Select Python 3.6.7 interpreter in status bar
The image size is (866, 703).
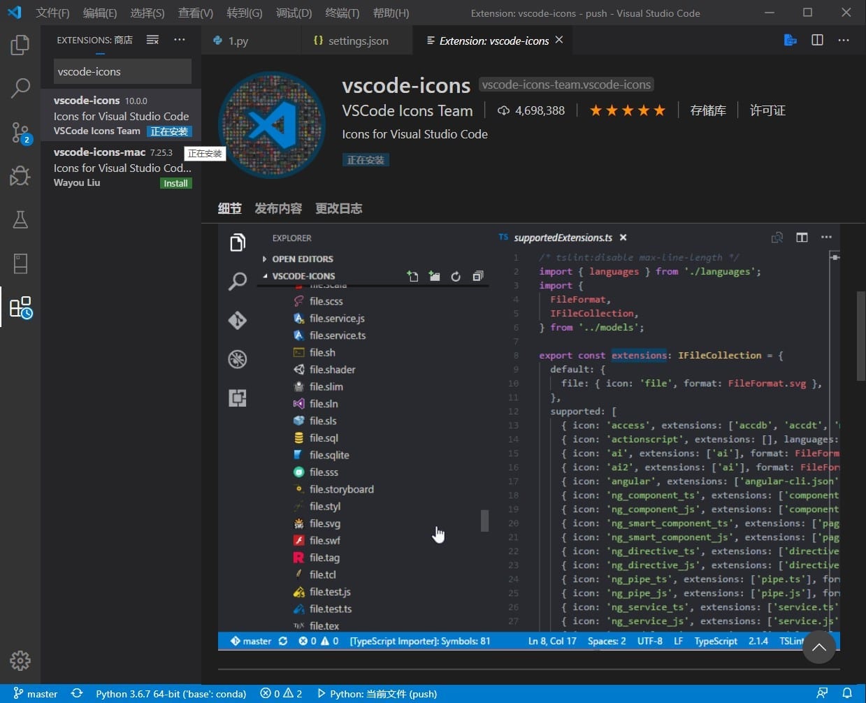[x=171, y=693]
